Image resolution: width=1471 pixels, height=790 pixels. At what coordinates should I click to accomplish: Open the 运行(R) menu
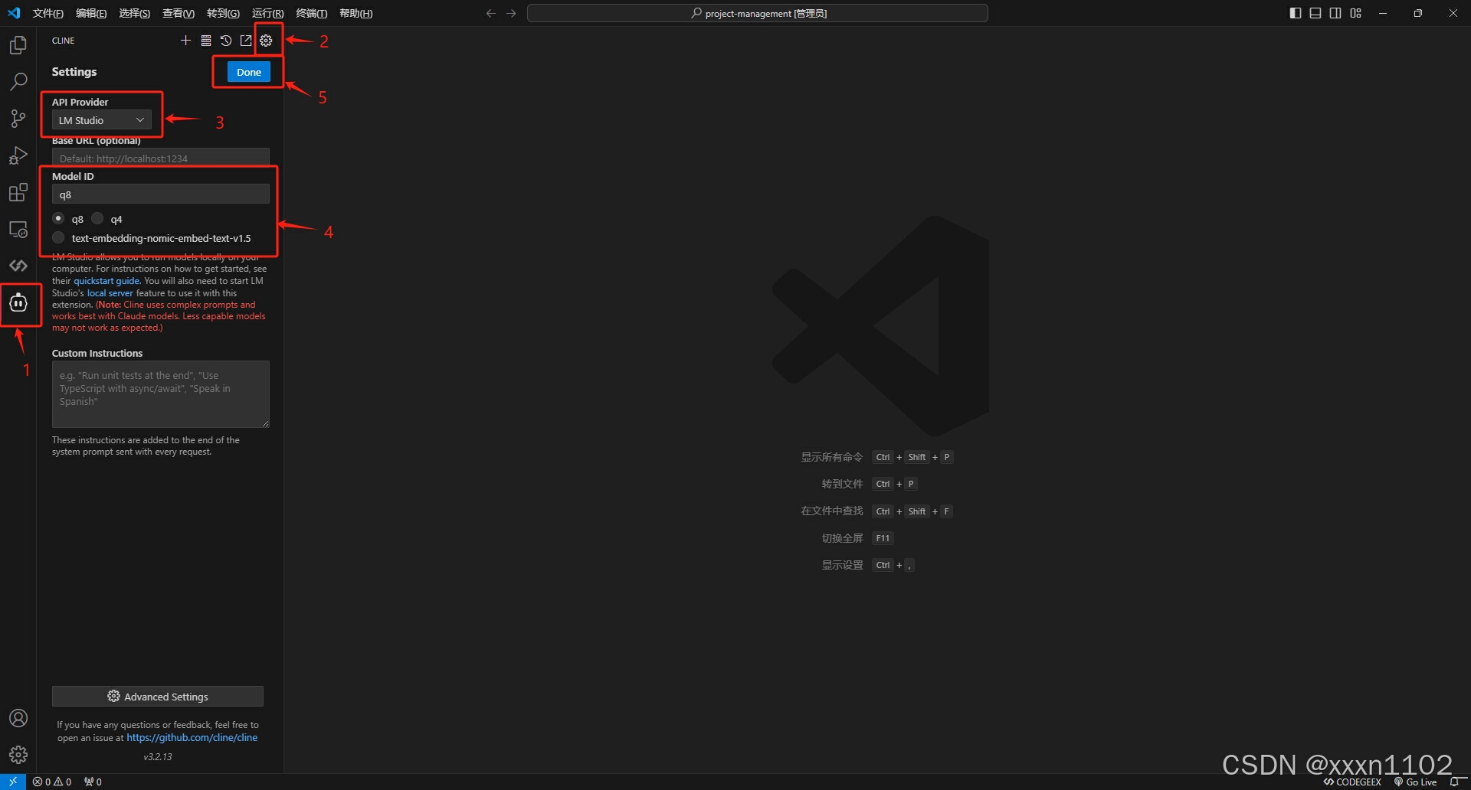coord(267,13)
